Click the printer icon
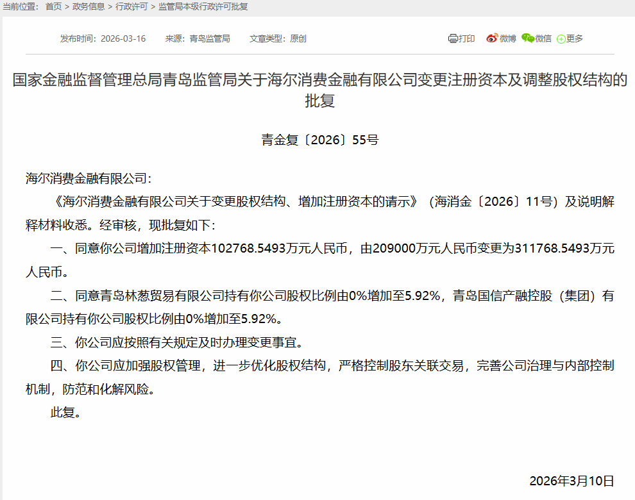Screen dimensions: 635x500 point(453,38)
